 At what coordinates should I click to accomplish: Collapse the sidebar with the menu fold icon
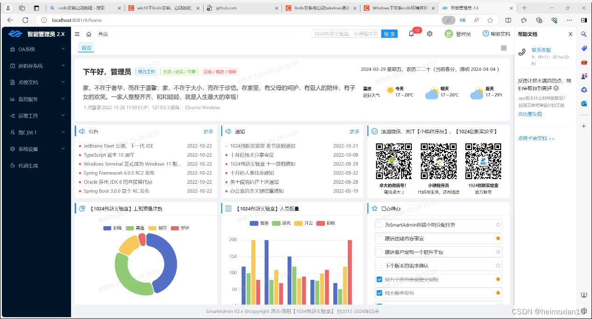click(x=77, y=34)
